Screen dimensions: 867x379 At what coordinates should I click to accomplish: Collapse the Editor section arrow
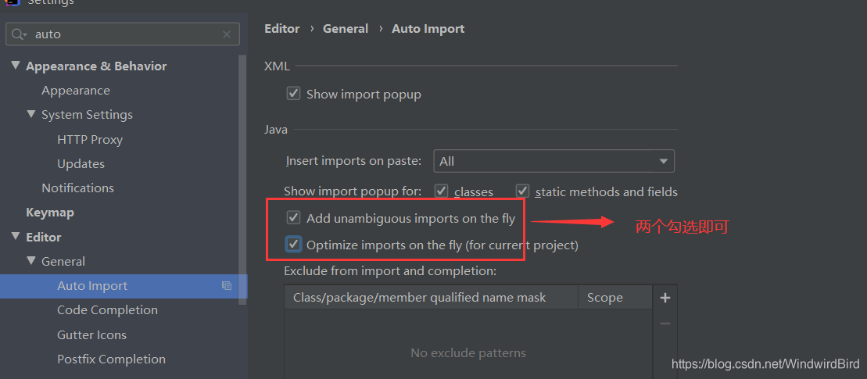15,237
